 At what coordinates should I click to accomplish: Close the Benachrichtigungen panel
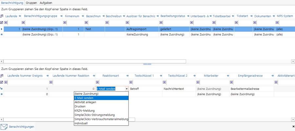(293, 126)
